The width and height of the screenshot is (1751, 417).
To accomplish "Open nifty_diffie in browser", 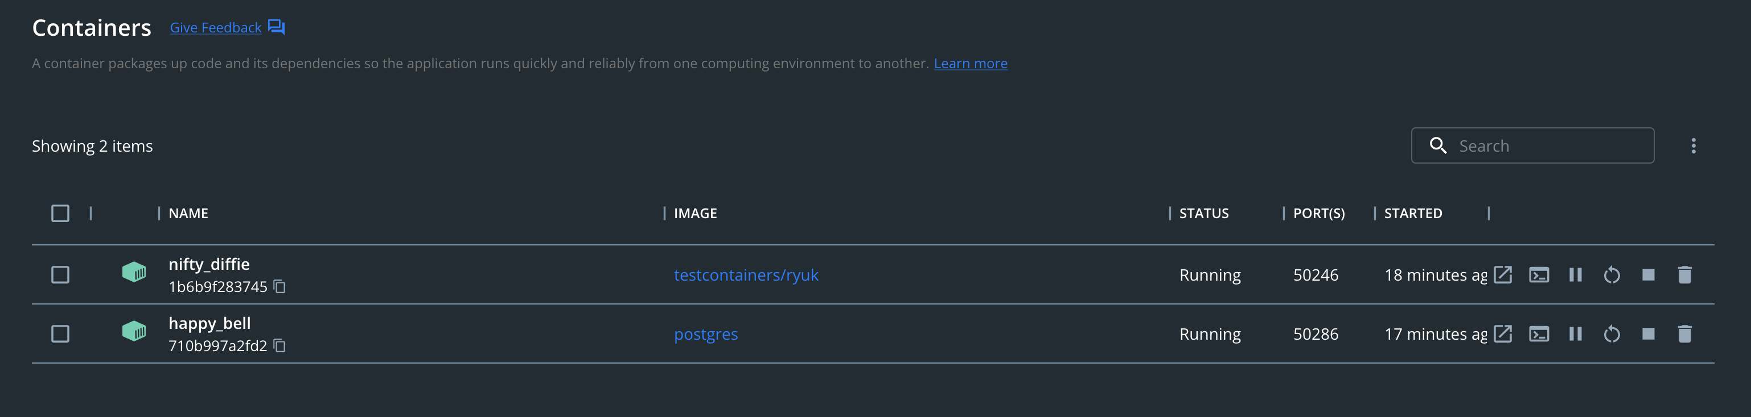I will click(1502, 274).
